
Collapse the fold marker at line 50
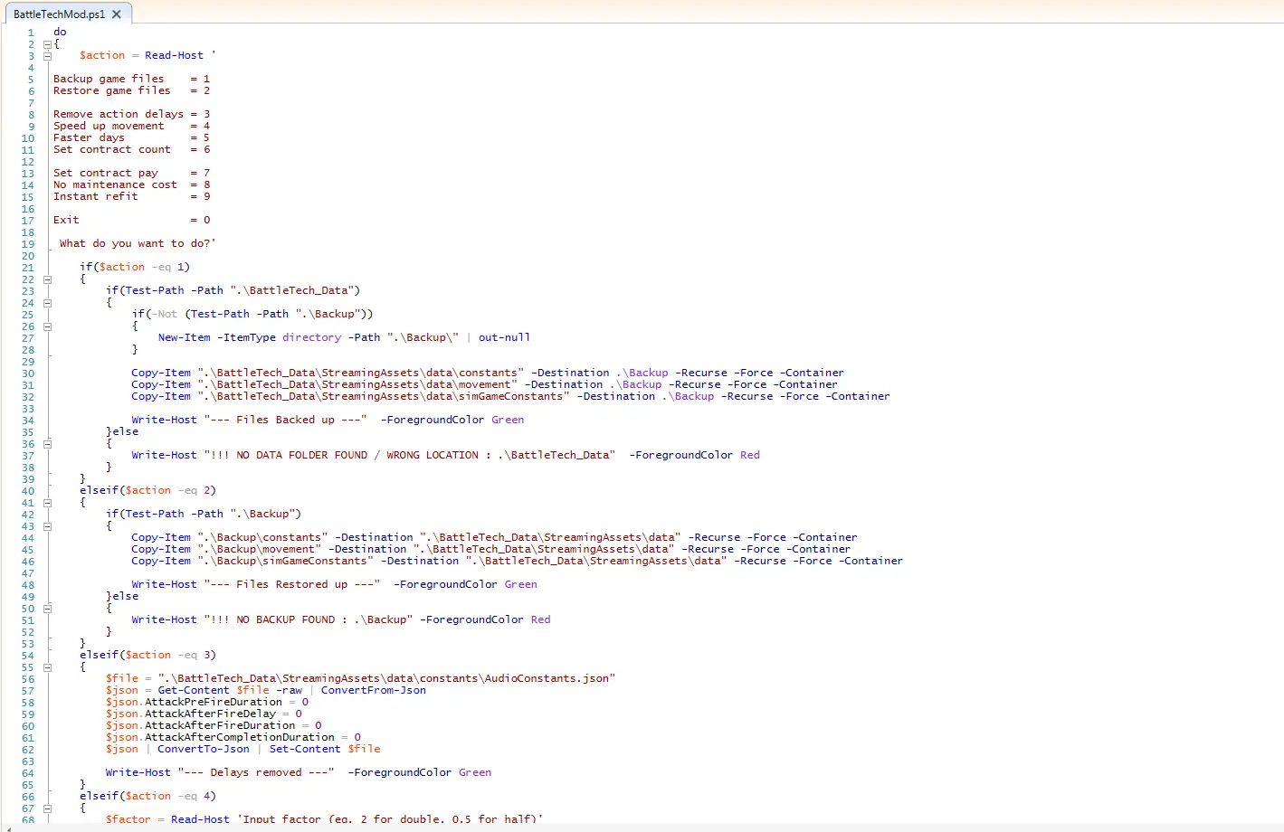click(47, 609)
